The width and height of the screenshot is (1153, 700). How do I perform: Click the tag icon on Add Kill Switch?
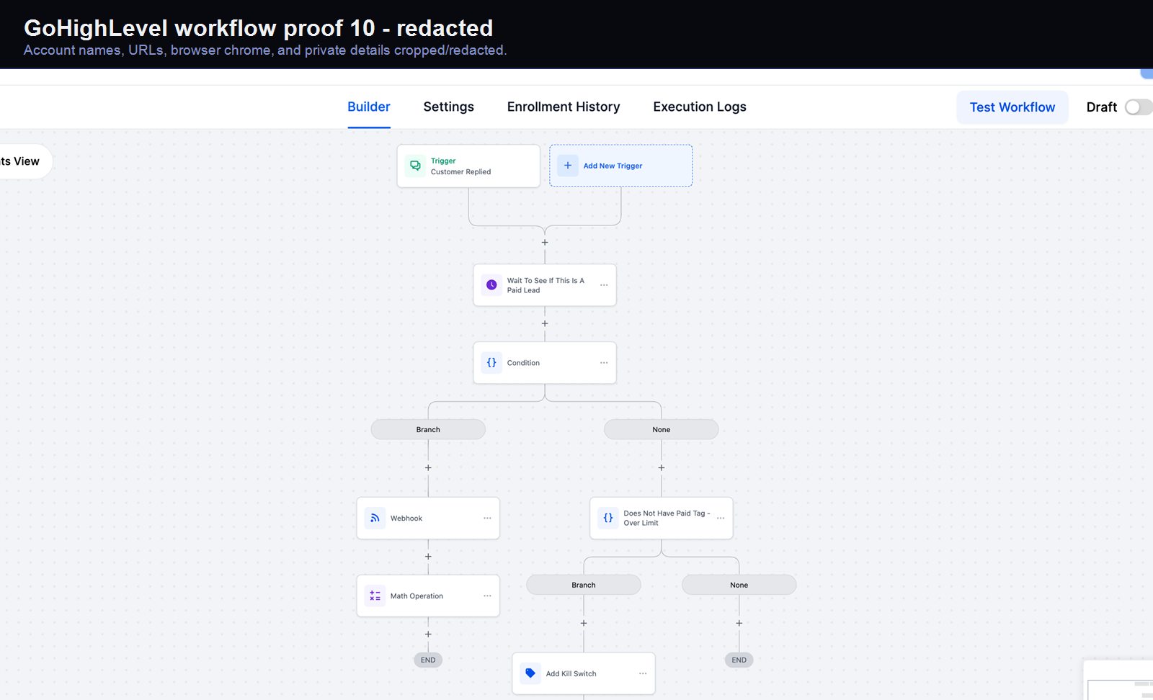530,674
